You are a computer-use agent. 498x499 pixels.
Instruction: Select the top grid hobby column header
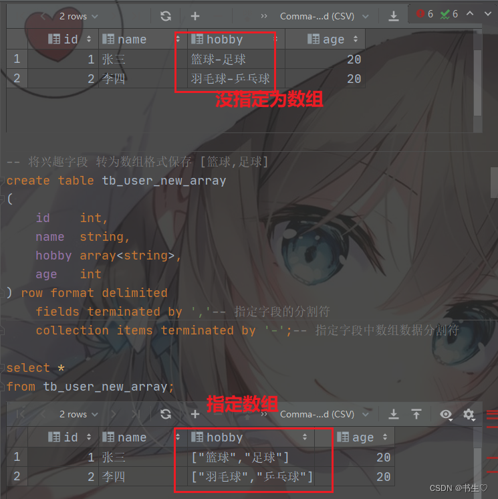pos(236,39)
